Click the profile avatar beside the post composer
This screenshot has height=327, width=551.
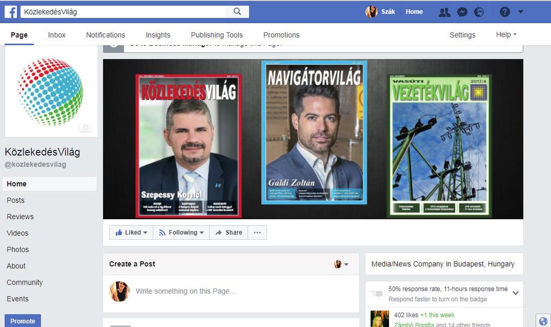point(119,291)
